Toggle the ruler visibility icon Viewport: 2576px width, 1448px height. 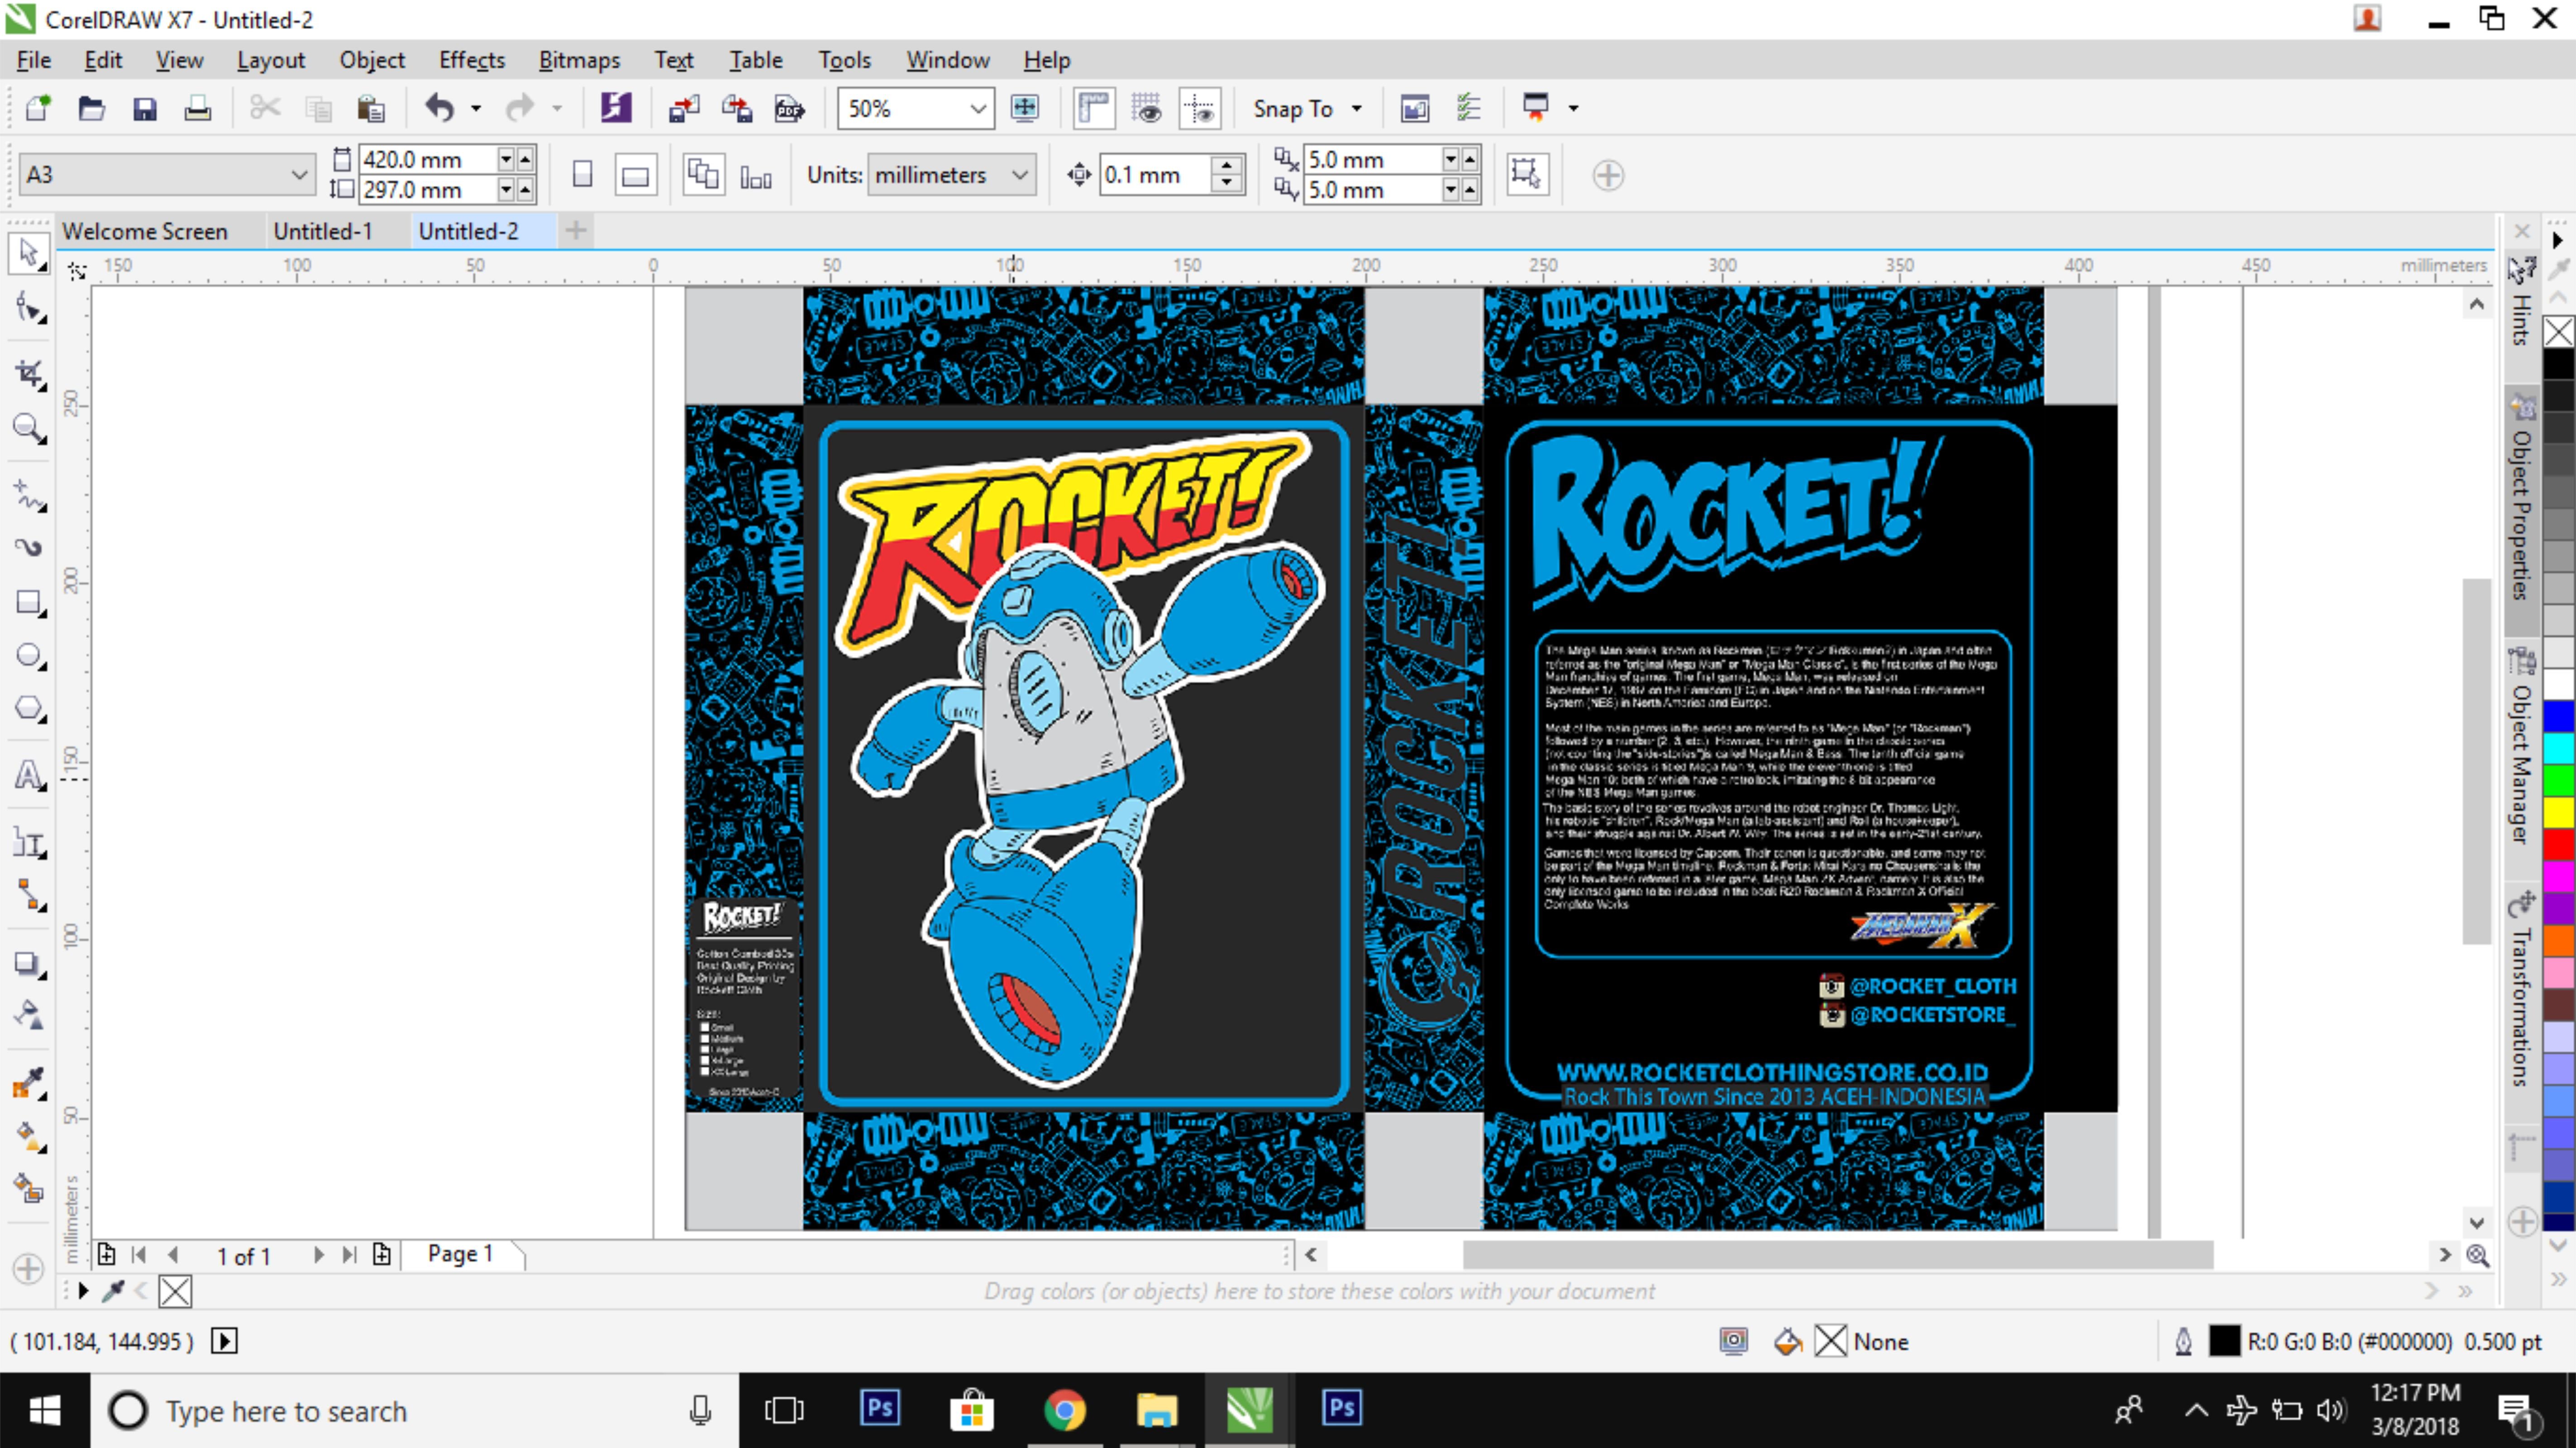pyautogui.click(x=1093, y=108)
